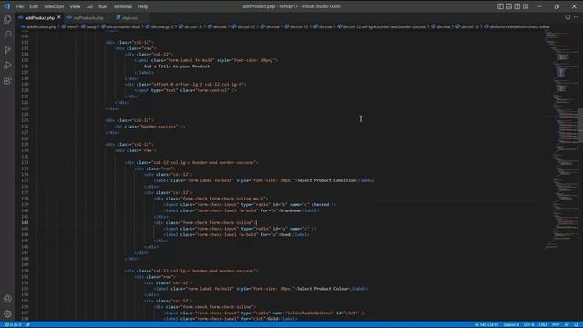Close the addProduct.php tab

[x=58, y=17]
